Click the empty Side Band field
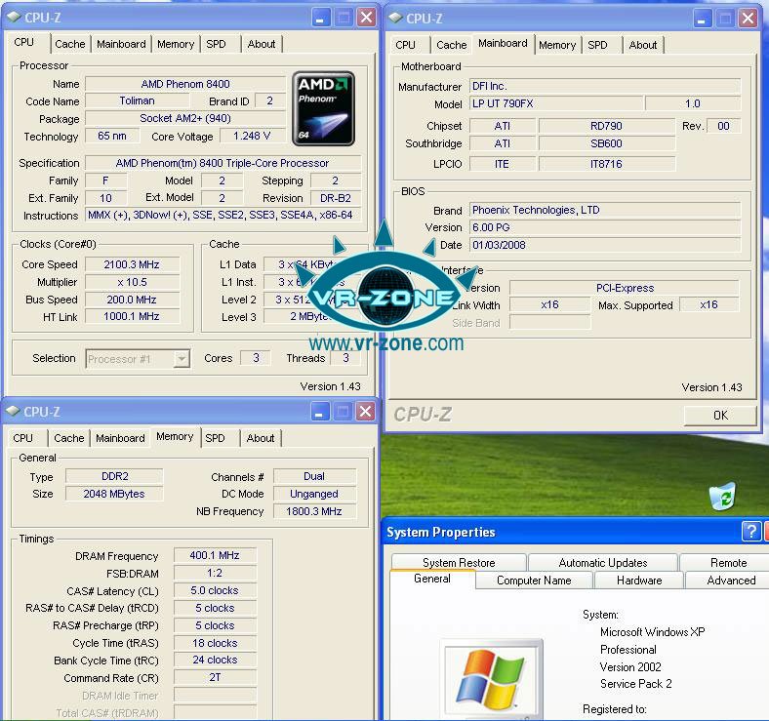Image resolution: width=769 pixels, height=721 pixels. coord(550,322)
